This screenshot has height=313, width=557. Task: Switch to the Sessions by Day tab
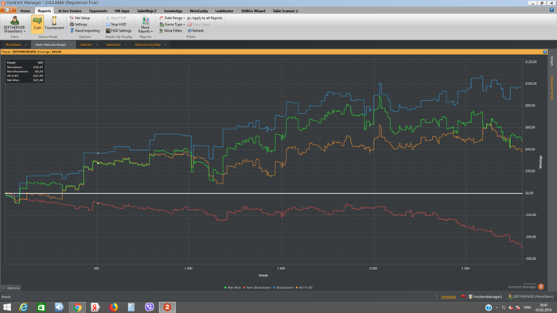[x=148, y=44]
